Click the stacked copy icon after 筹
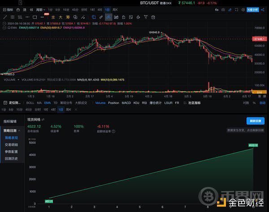269x212 pixels. tap(75, 17)
